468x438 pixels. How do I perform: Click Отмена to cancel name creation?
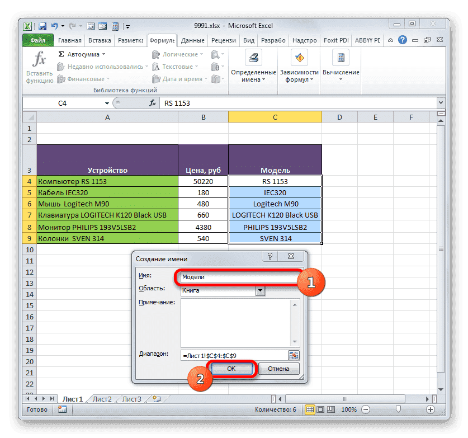(x=279, y=368)
